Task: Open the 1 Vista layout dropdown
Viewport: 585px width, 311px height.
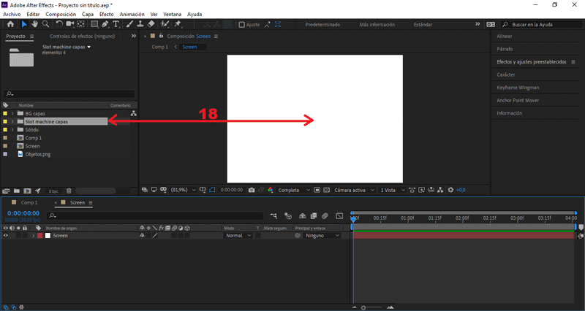Action: coord(392,190)
